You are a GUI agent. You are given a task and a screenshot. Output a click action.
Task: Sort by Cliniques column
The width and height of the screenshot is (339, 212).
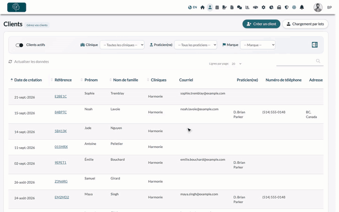(x=158, y=80)
